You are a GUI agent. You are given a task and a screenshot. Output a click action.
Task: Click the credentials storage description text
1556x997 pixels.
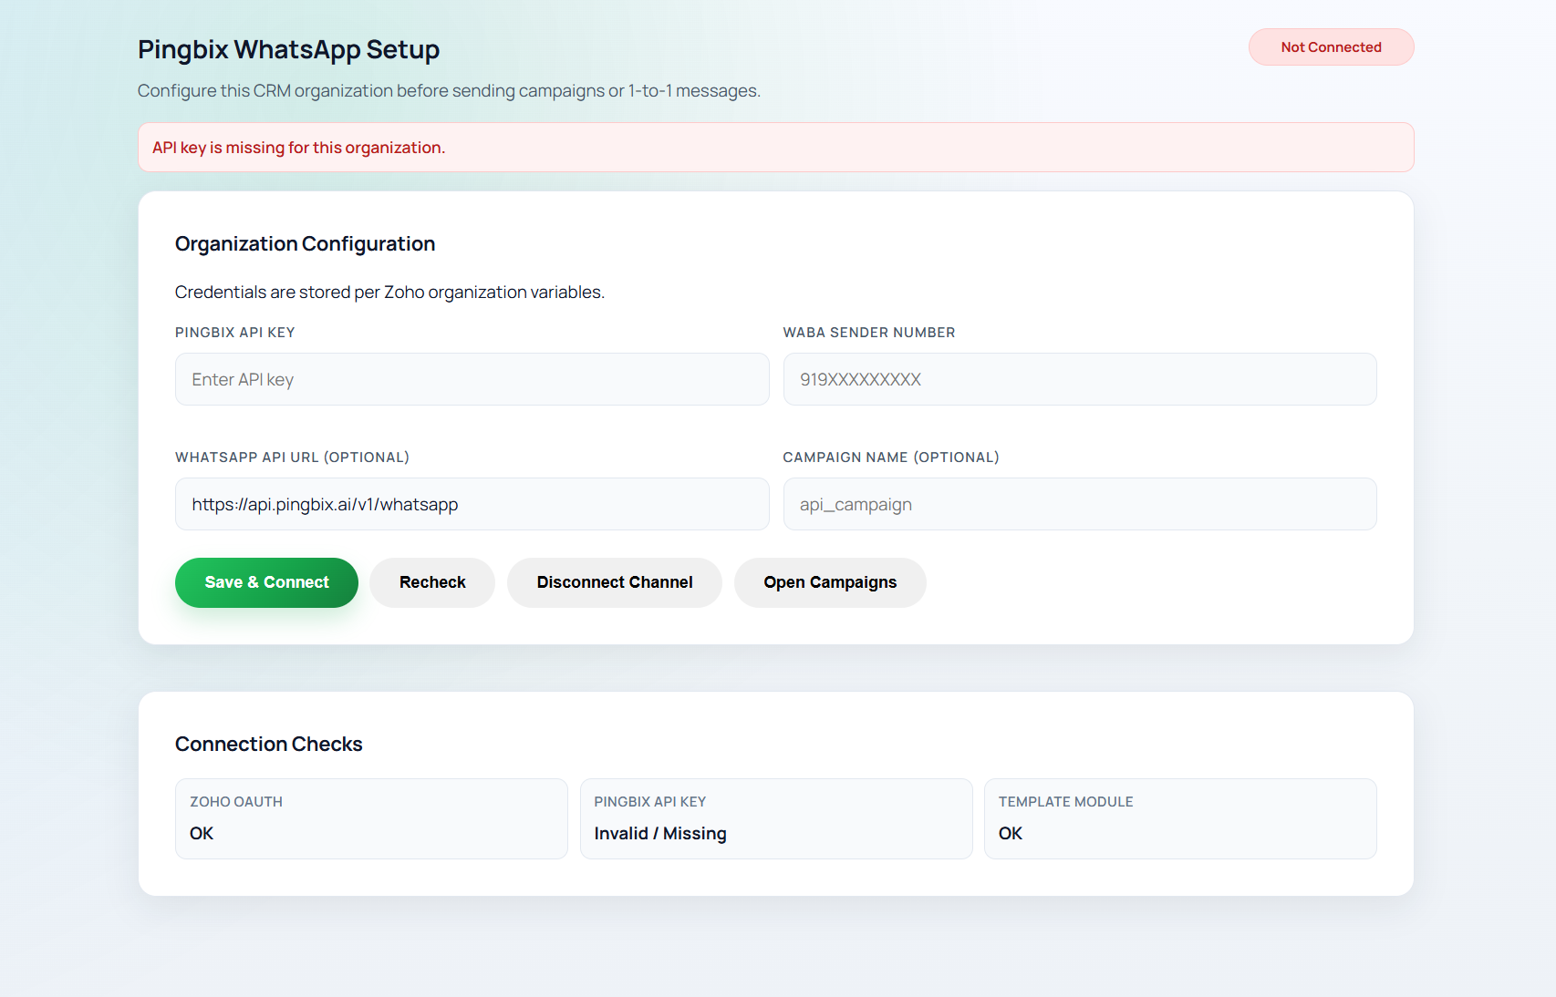[389, 292]
